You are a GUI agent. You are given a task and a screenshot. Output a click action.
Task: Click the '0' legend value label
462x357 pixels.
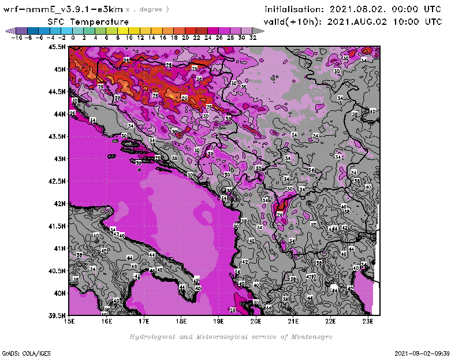pos(73,38)
